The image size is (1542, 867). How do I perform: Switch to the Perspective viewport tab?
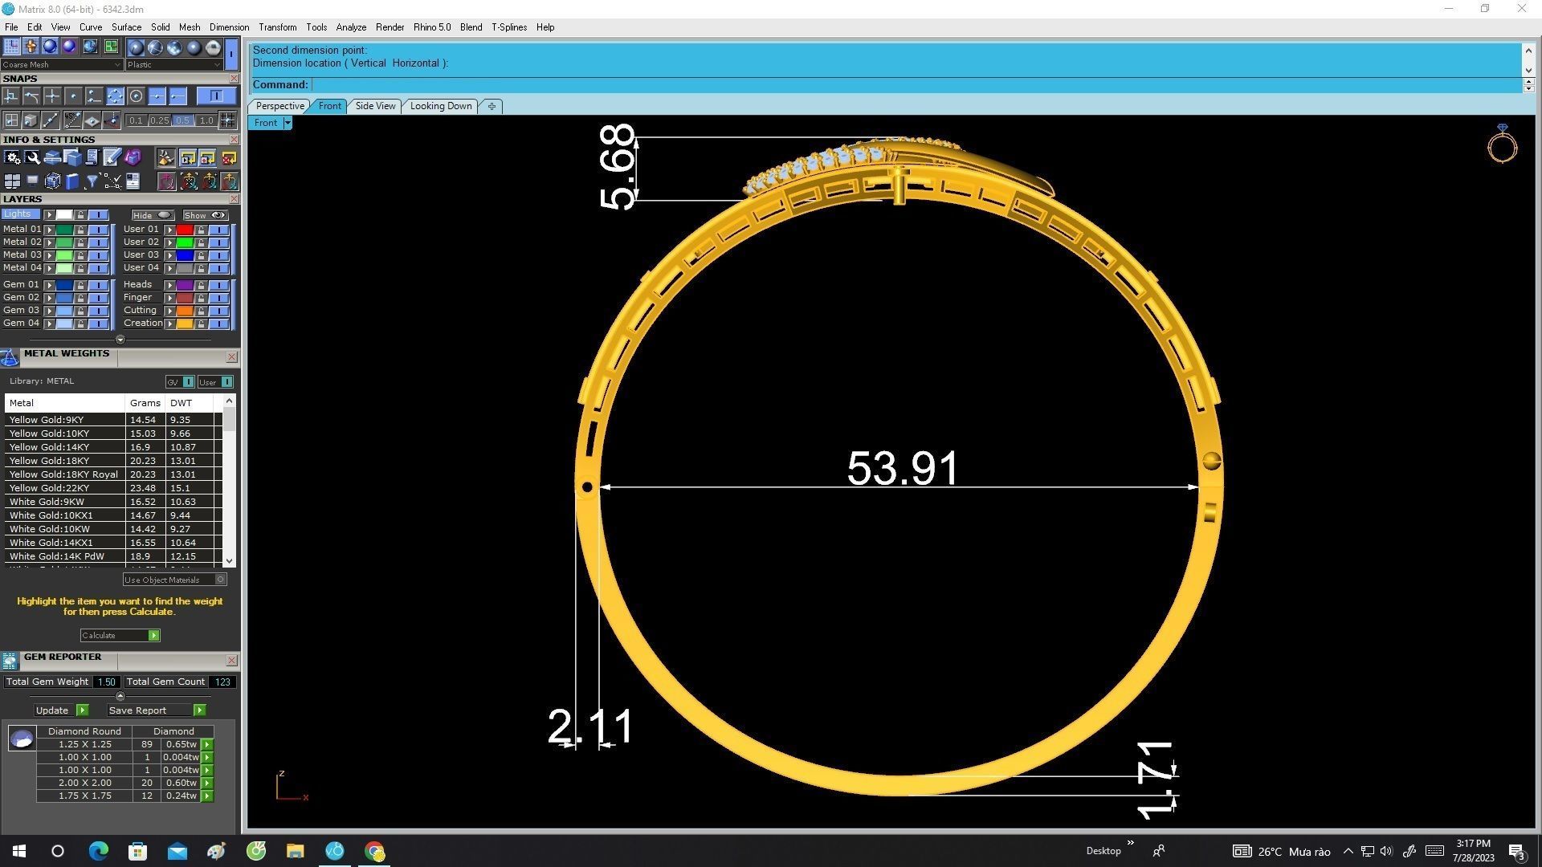tap(279, 106)
